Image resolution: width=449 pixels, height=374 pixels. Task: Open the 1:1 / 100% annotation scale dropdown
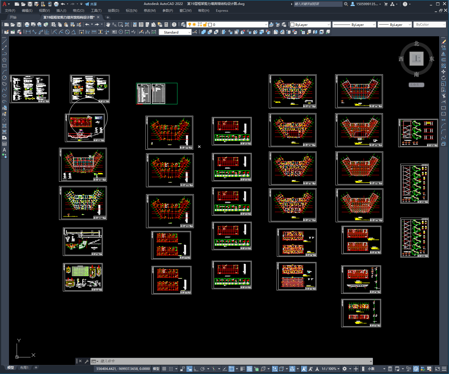(x=330, y=369)
